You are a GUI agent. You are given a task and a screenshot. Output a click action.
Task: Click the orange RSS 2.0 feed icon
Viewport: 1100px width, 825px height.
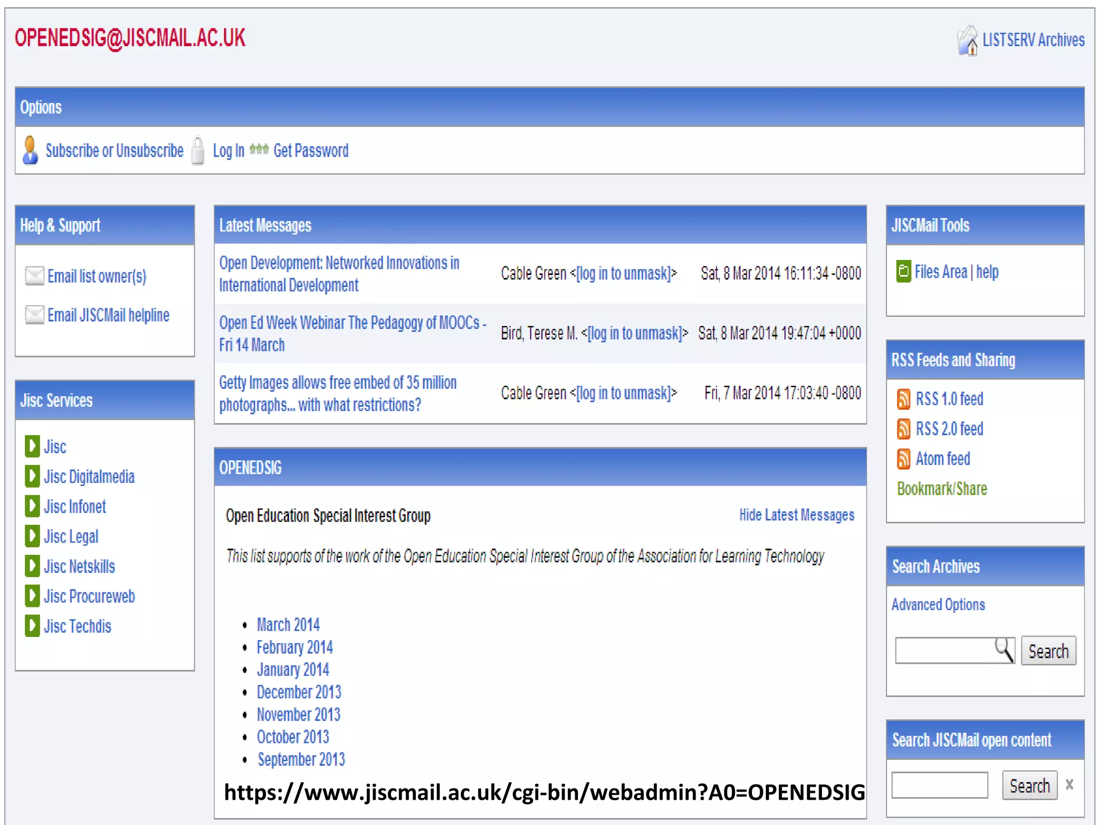[903, 429]
